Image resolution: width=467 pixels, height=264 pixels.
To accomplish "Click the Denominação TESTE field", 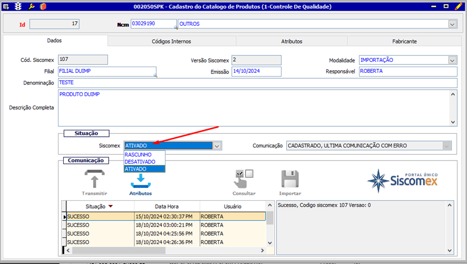I will click(x=258, y=83).
